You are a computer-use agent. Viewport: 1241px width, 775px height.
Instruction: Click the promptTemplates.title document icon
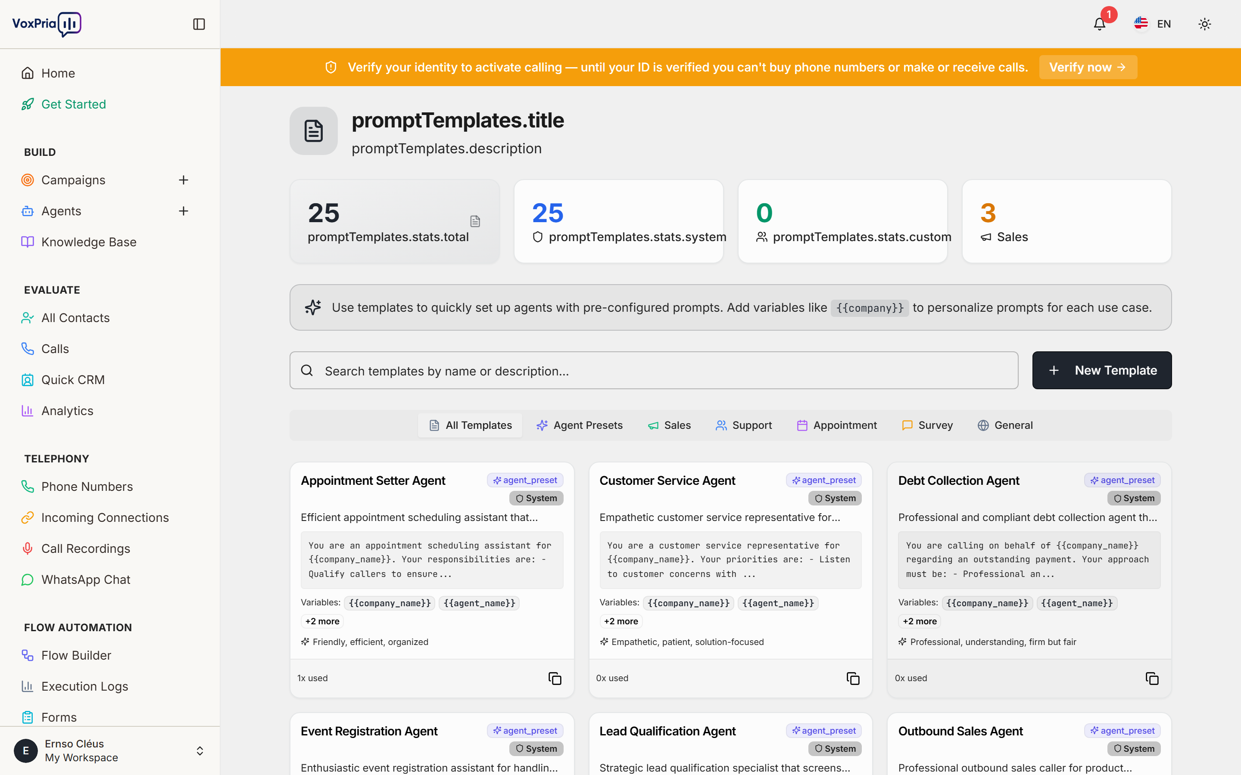click(314, 131)
